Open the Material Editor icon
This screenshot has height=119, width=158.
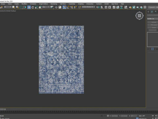point(126,7)
